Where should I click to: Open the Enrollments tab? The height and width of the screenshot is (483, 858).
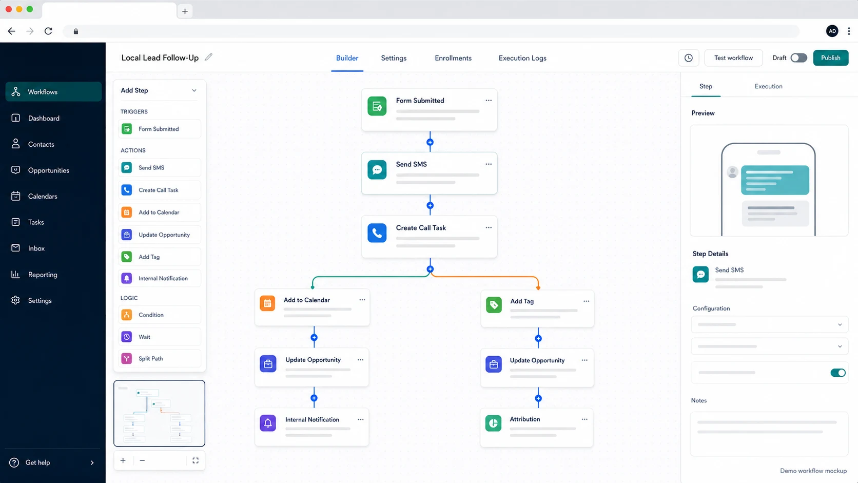pos(453,58)
